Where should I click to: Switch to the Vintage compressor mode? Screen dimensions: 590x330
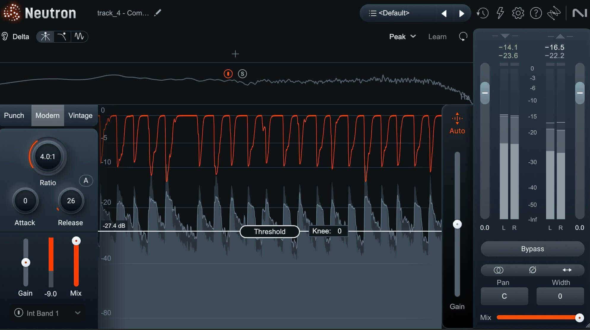pyautogui.click(x=80, y=116)
